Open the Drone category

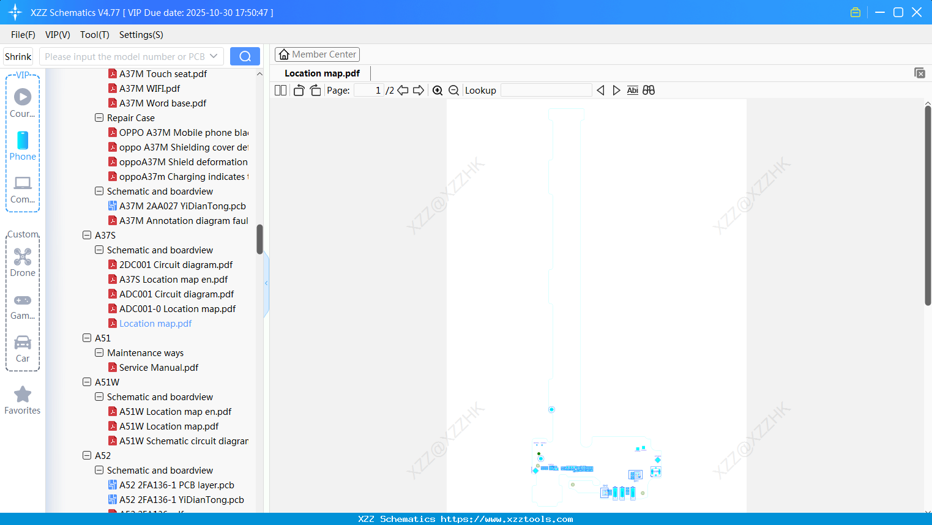pos(23,262)
